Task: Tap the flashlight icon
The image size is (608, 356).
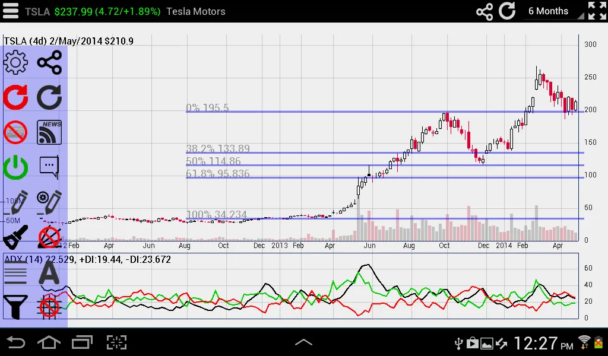Action: [x=15, y=237]
